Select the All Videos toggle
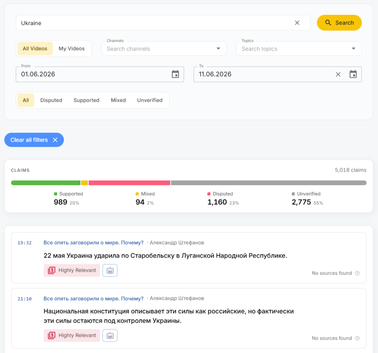 (x=35, y=49)
